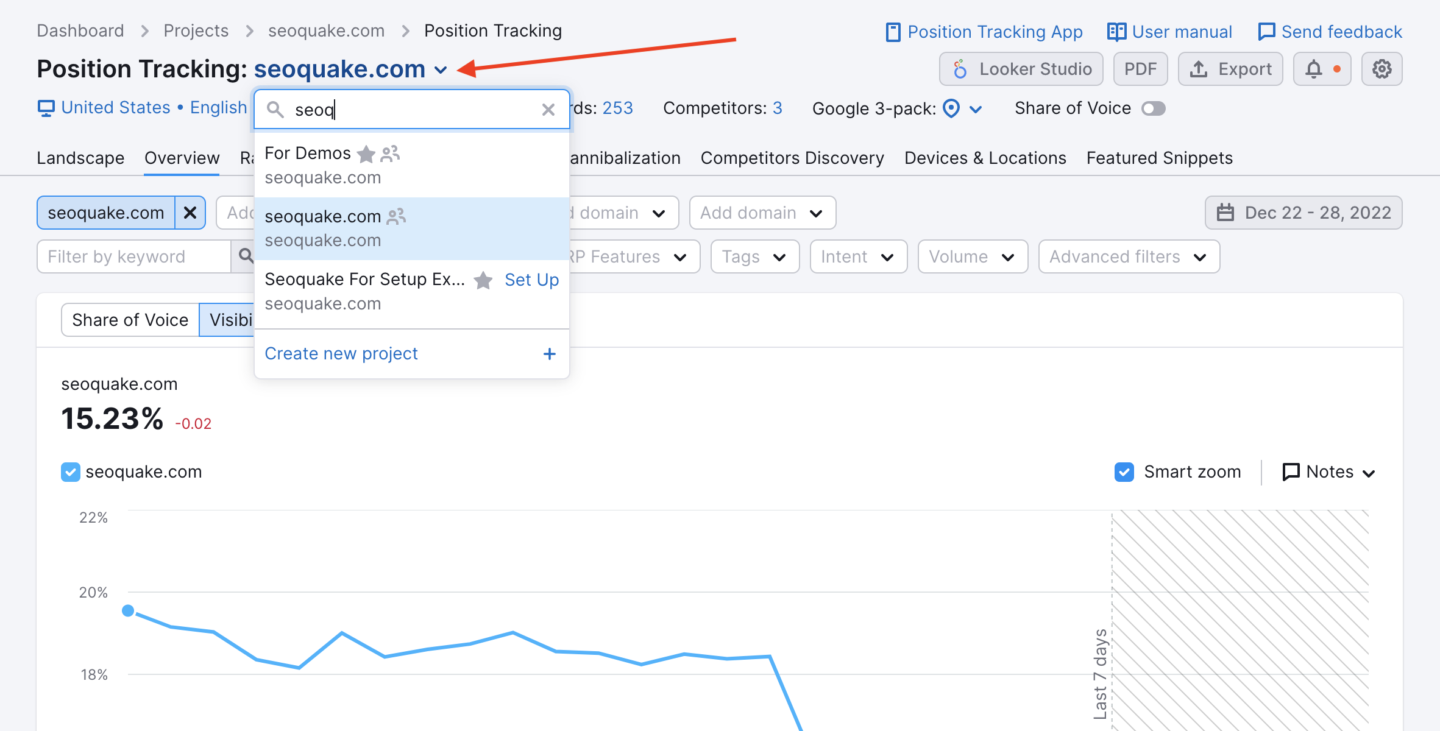Select the Overview tab
1440x731 pixels.
click(182, 158)
